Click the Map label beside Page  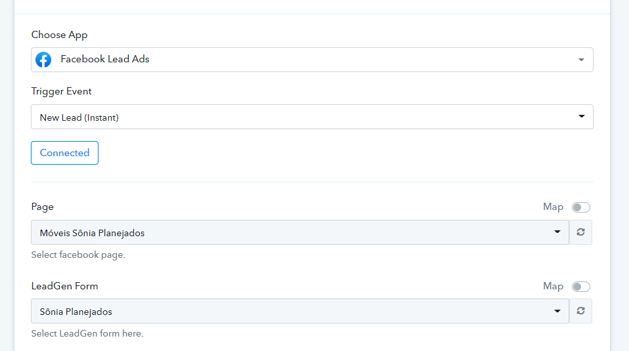tap(553, 207)
